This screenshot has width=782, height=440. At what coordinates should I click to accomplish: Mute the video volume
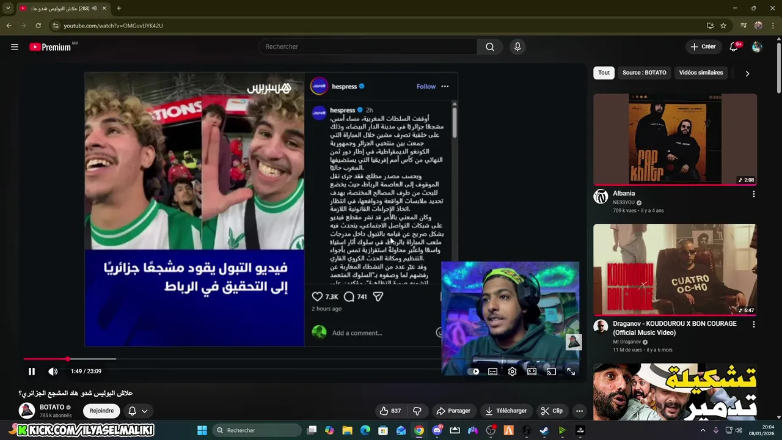[53, 371]
